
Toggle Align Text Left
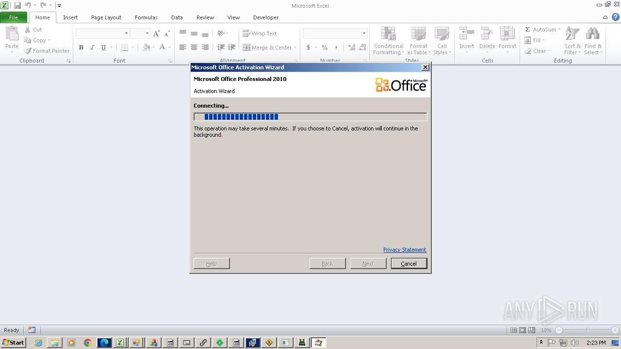click(x=183, y=48)
